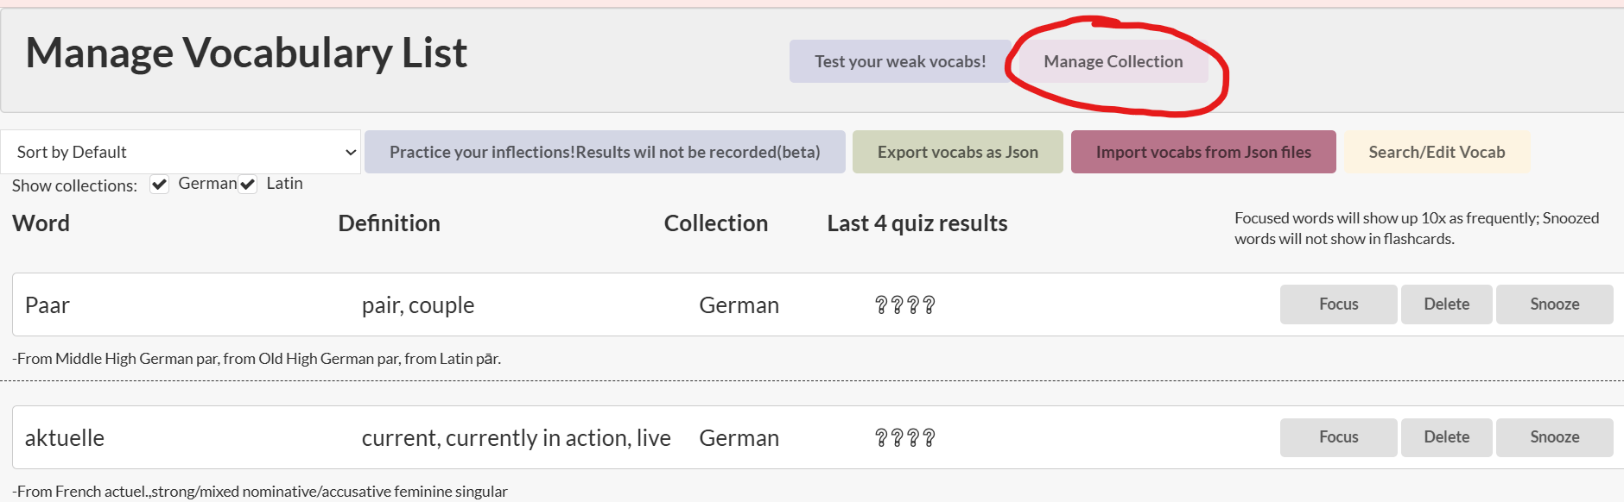Click quiz result marks for Paar
This screenshot has width=1624, height=502.
[x=904, y=304]
